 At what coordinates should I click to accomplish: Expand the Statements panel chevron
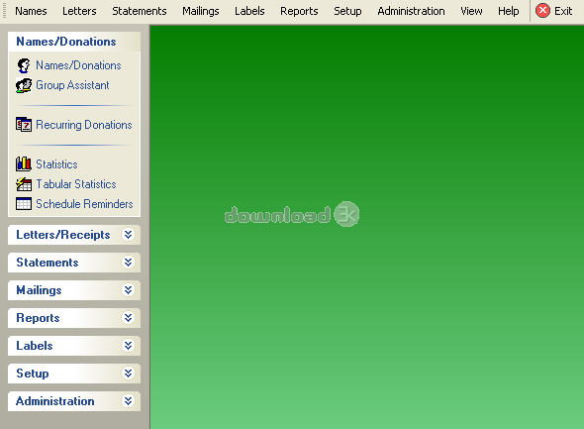point(128,263)
